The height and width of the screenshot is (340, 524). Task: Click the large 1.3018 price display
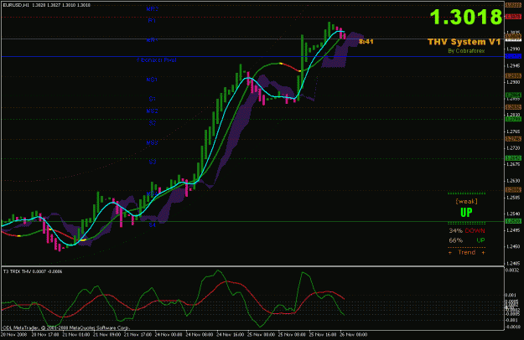466,17
